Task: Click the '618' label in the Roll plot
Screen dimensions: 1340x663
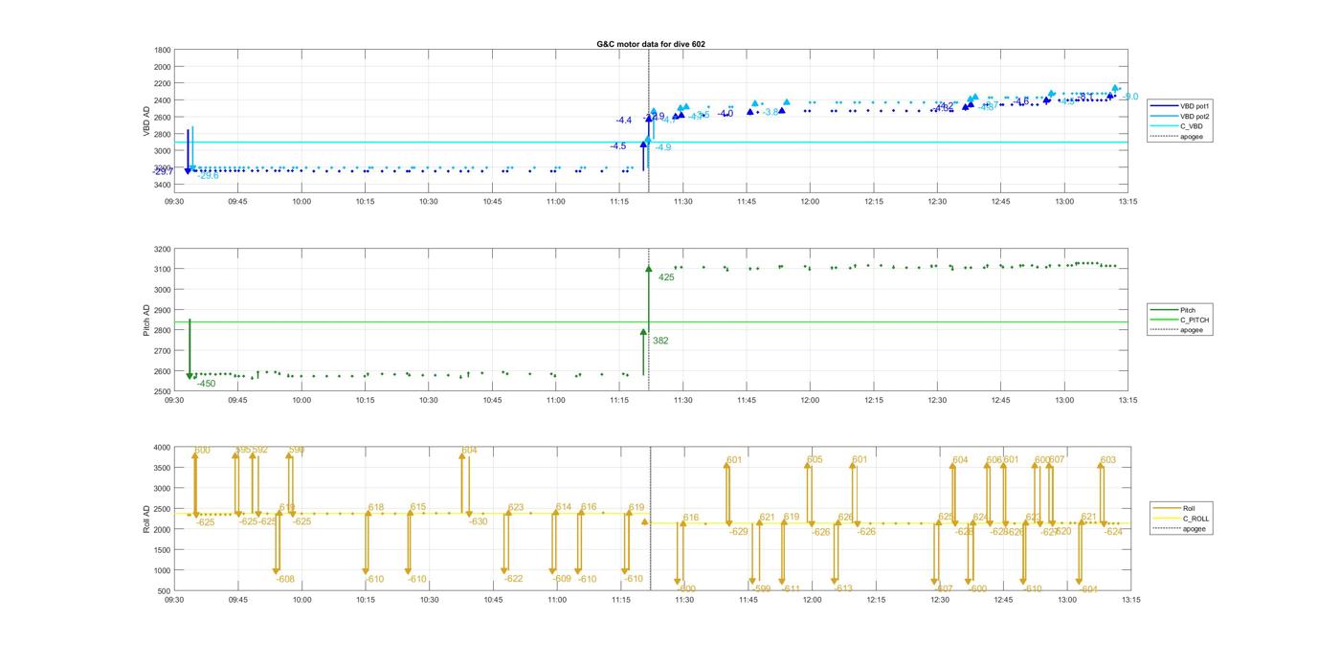Action: [375, 508]
